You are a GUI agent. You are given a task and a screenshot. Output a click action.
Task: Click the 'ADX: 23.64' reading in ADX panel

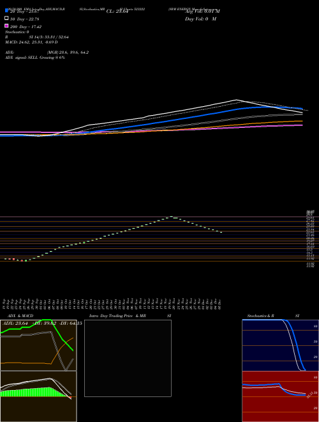pyautogui.click(x=15, y=324)
